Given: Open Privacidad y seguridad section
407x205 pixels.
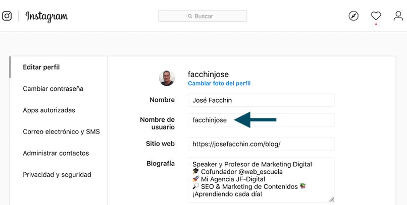Looking at the screenshot, I should (x=57, y=175).
